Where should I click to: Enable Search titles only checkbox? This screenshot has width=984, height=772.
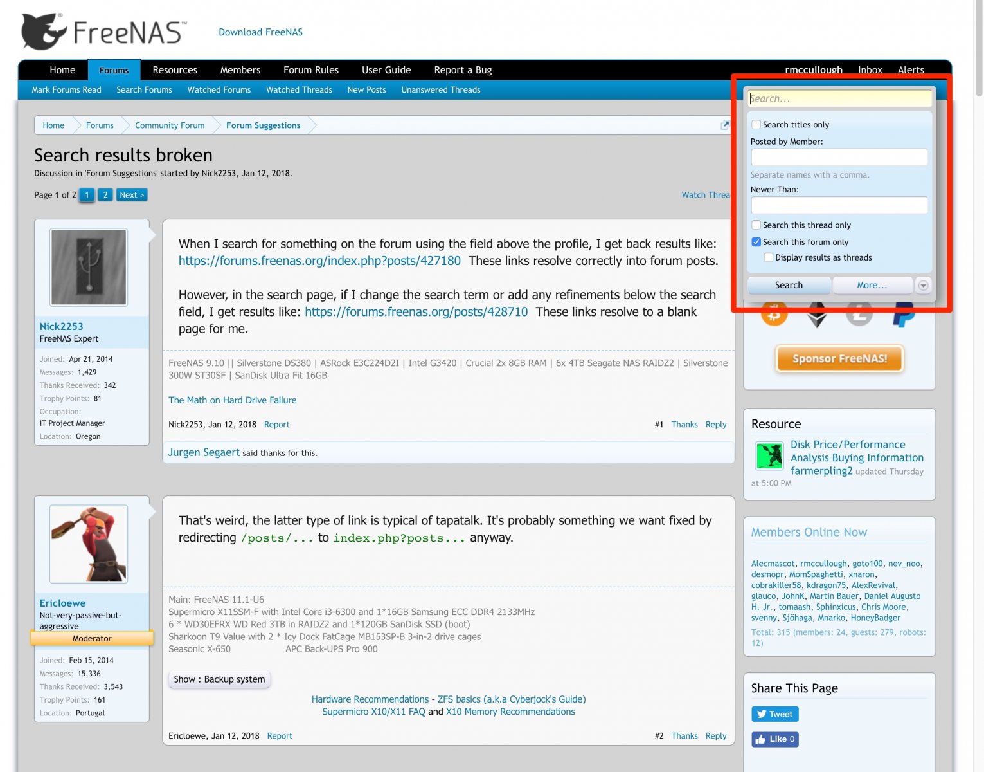click(756, 125)
